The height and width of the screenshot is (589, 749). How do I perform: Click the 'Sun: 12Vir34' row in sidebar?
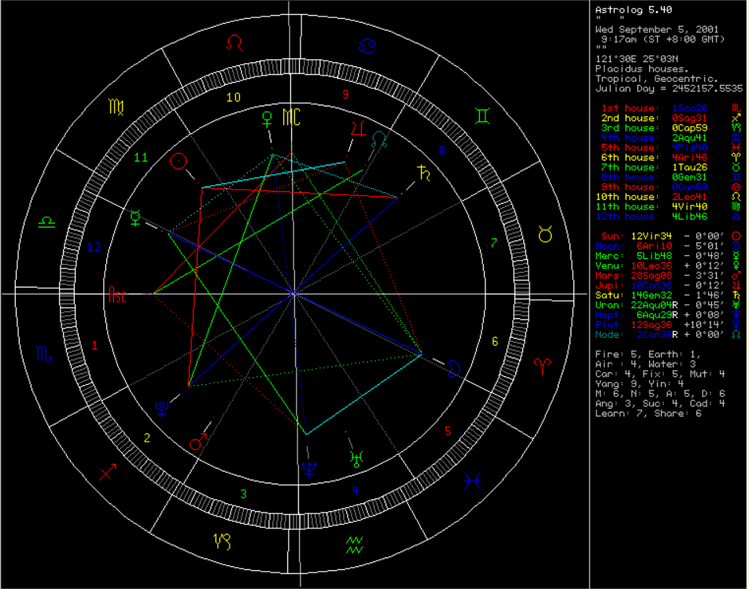(672, 236)
